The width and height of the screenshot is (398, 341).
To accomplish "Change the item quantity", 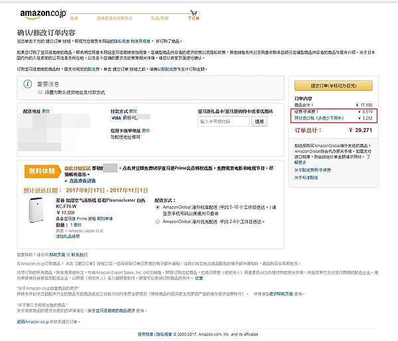I will tap(78, 225).
